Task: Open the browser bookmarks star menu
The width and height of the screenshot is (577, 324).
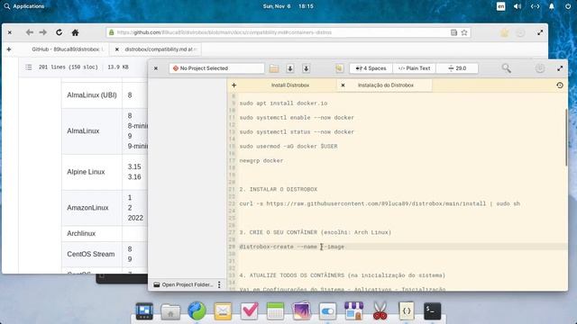Action: click(x=504, y=32)
